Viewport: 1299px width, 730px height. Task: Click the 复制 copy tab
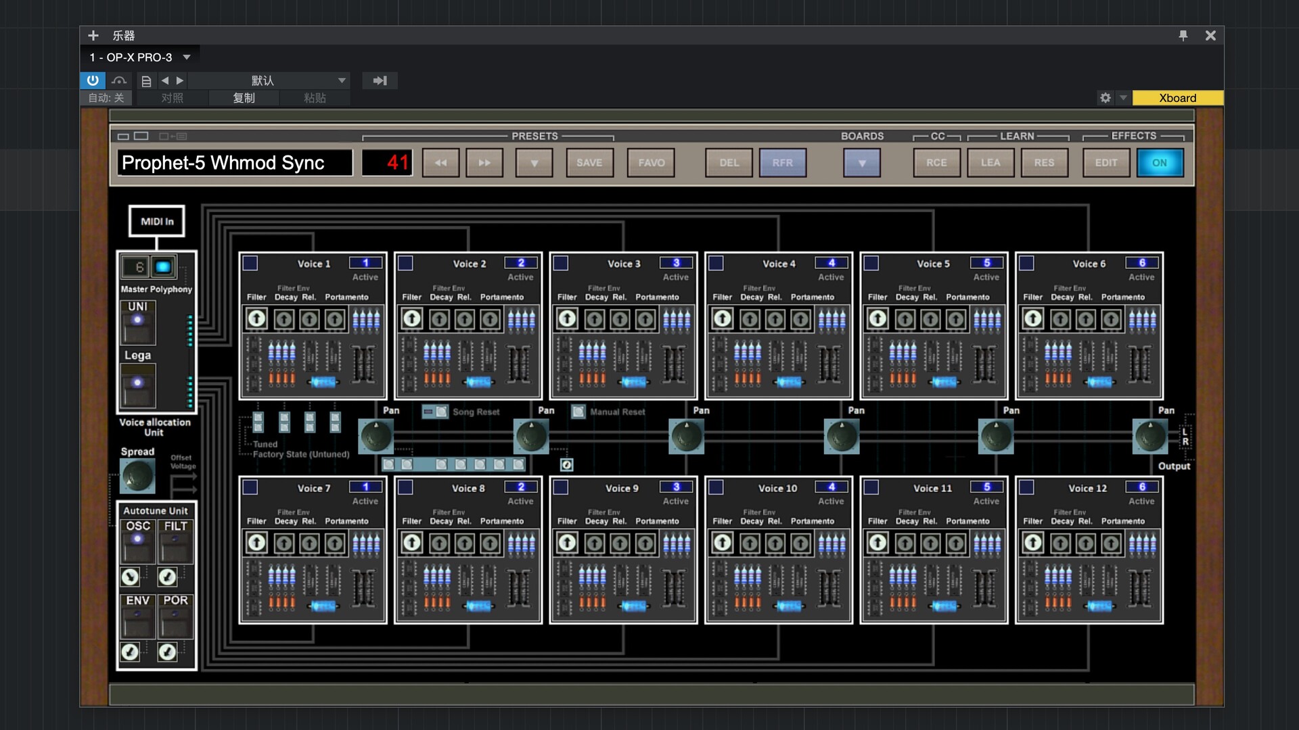click(x=244, y=98)
